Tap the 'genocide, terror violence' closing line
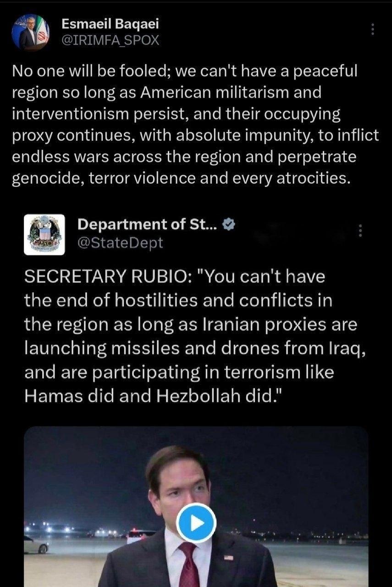The height and width of the screenshot is (587, 392). click(x=181, y=178)
